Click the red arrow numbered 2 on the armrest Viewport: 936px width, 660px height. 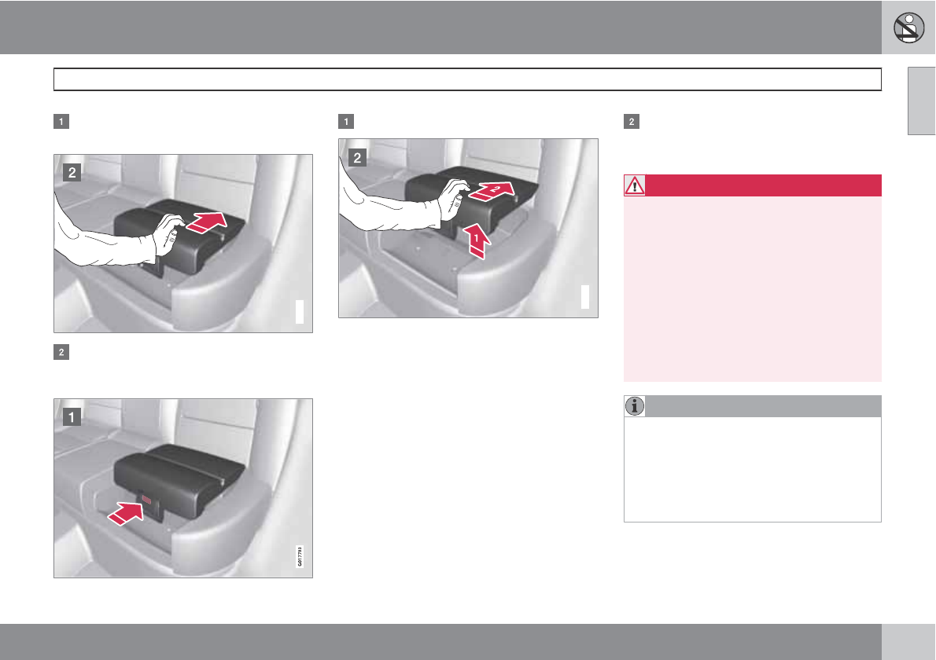point(491,191)
